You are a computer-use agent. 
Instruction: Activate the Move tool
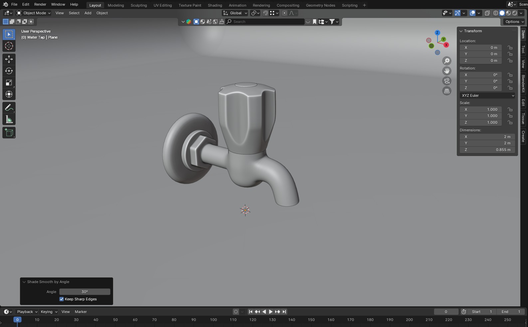[9, 59]
